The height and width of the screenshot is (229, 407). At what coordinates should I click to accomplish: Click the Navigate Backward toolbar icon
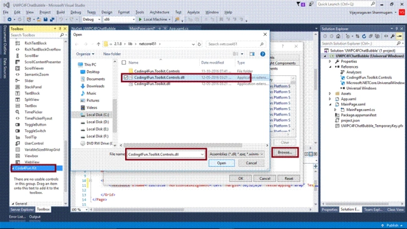click(x=9, y=19)
